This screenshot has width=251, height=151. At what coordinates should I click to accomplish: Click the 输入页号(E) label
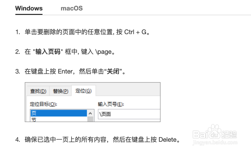tap(111, 104)
